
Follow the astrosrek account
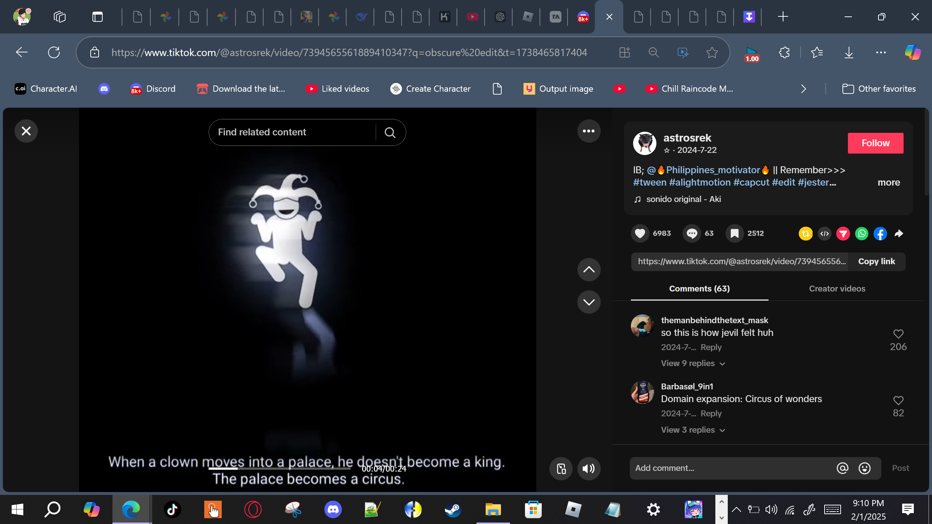[875, 143]
